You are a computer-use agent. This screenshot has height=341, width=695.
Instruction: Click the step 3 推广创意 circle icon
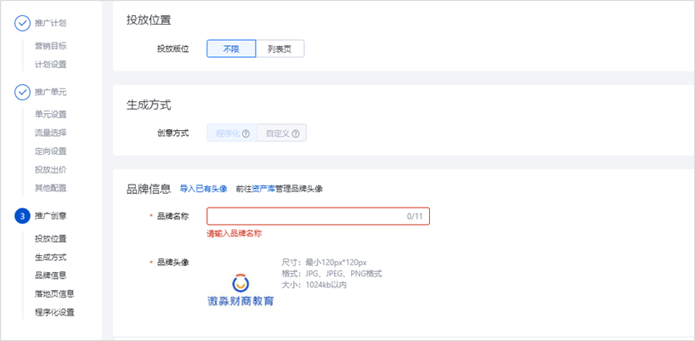[x=22, y=216]
